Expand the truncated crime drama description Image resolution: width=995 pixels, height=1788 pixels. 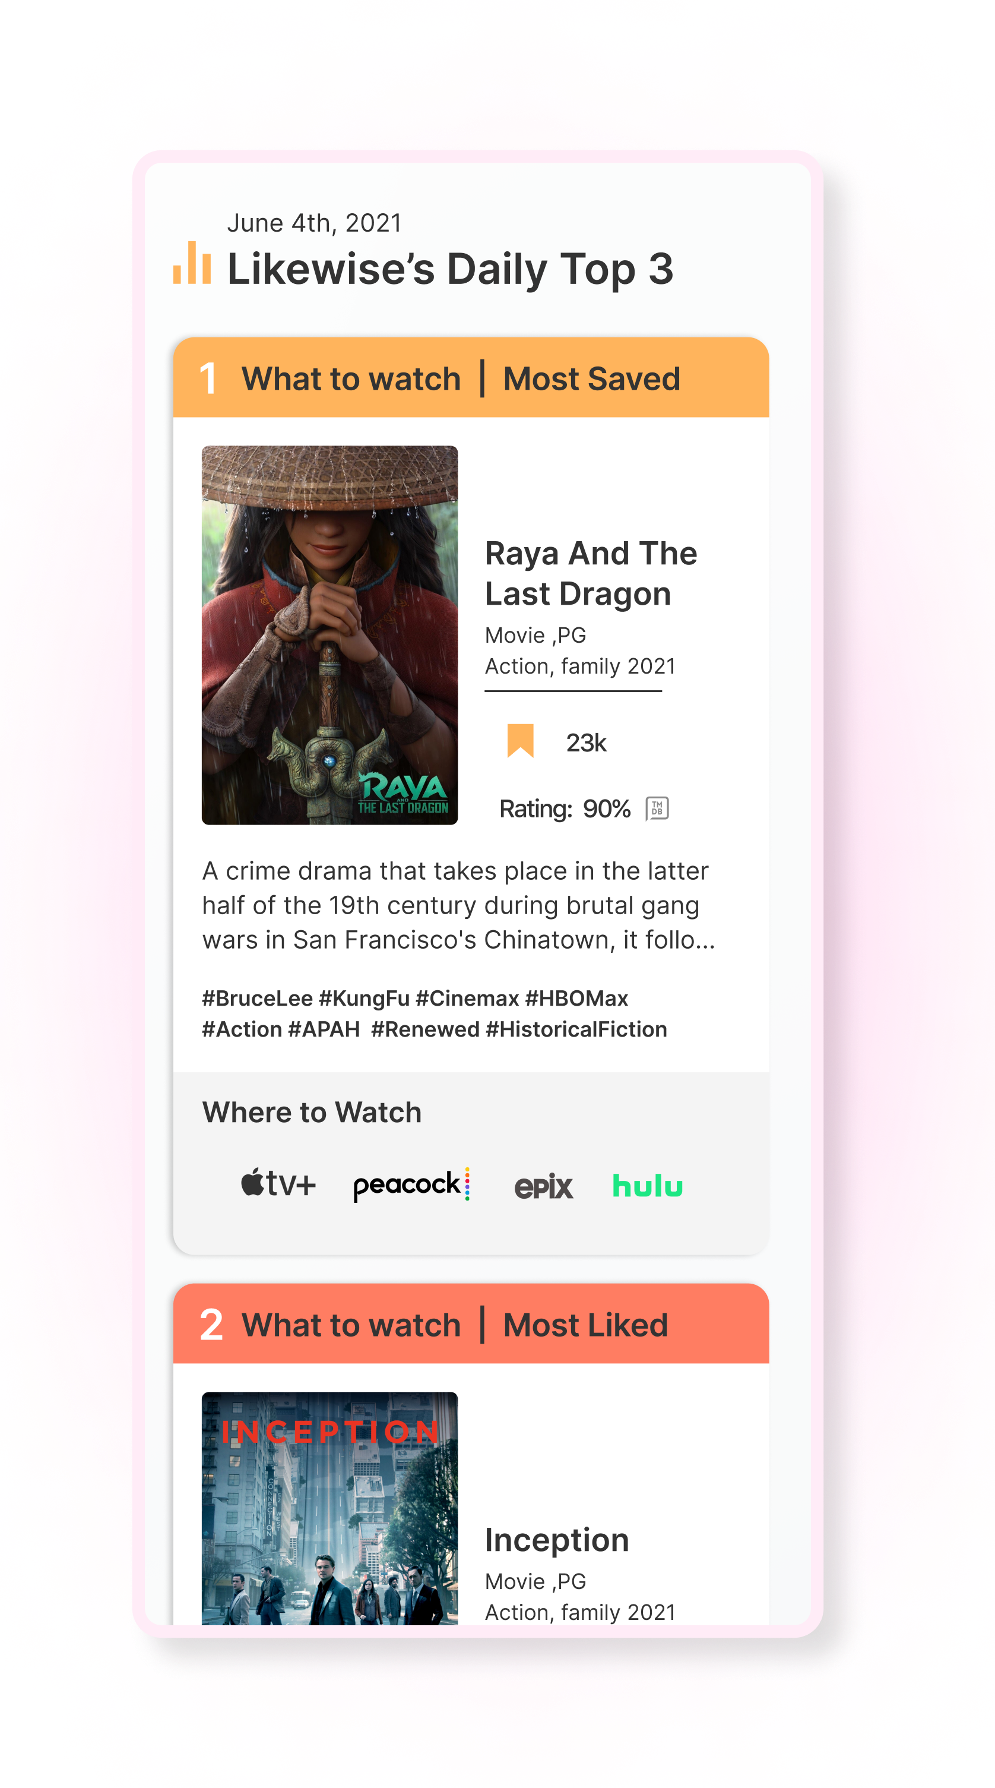(459, 905)
